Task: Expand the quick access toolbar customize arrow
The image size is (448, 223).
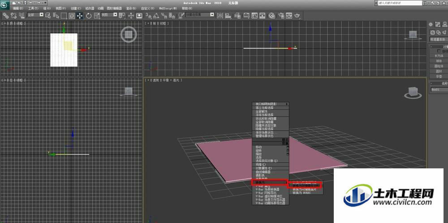Action: tap(45, 3)
